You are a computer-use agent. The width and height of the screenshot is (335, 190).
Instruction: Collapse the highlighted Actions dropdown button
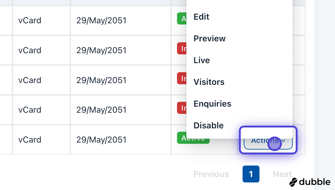click(268, 141)
